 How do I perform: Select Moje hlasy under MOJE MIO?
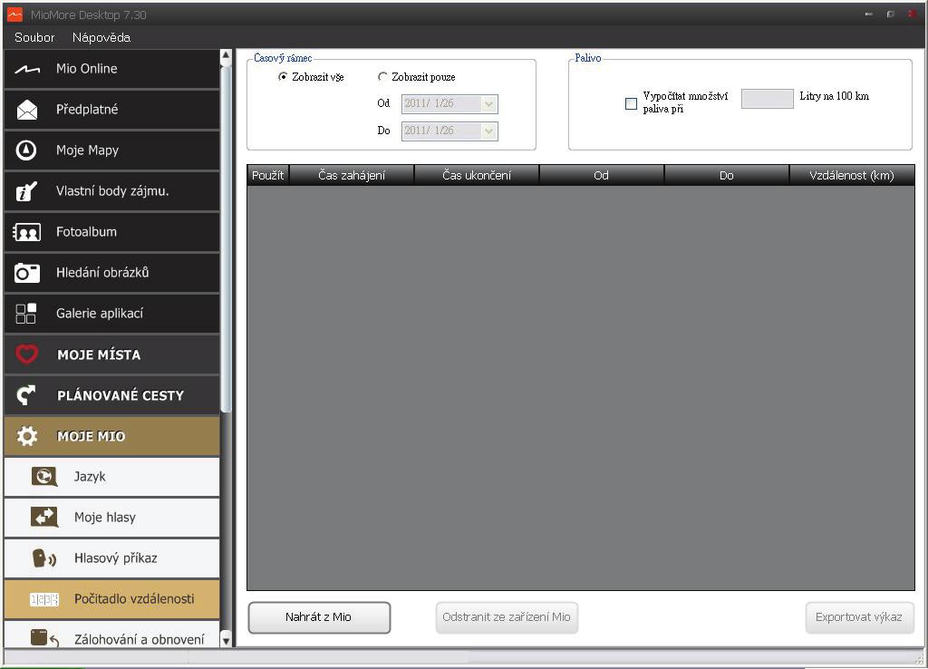point(111,518)
